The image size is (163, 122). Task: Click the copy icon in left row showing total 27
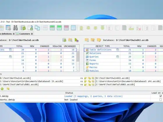[10, 57]
